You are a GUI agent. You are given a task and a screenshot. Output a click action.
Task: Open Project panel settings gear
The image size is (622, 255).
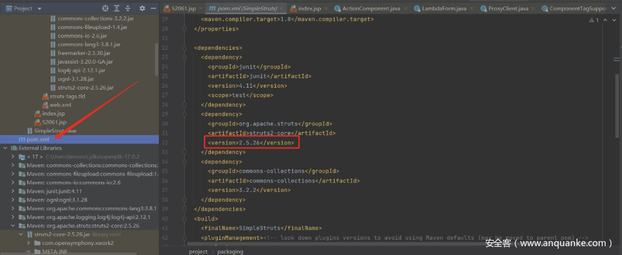(142, 8)
